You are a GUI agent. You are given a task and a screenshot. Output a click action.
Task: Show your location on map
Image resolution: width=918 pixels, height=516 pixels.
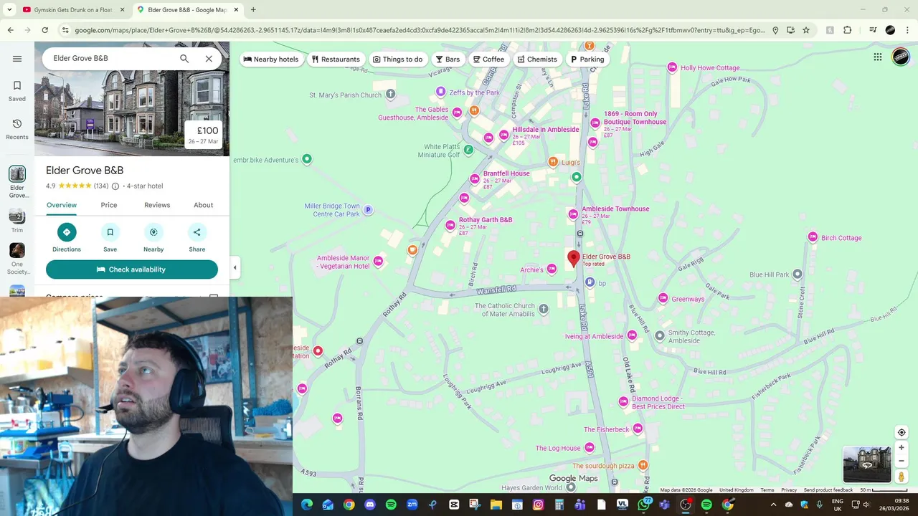click(x=902, y=432)
